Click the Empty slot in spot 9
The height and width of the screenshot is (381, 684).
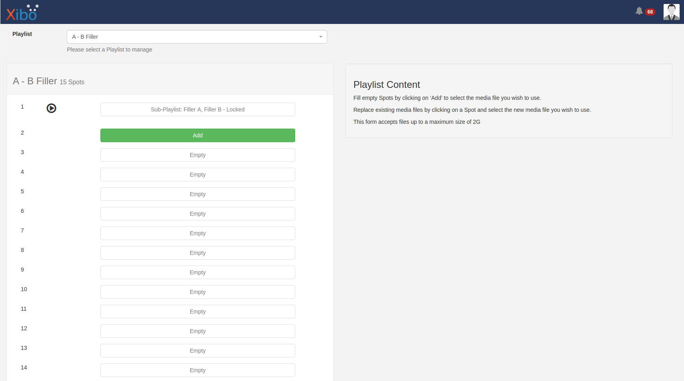point(198,272)
